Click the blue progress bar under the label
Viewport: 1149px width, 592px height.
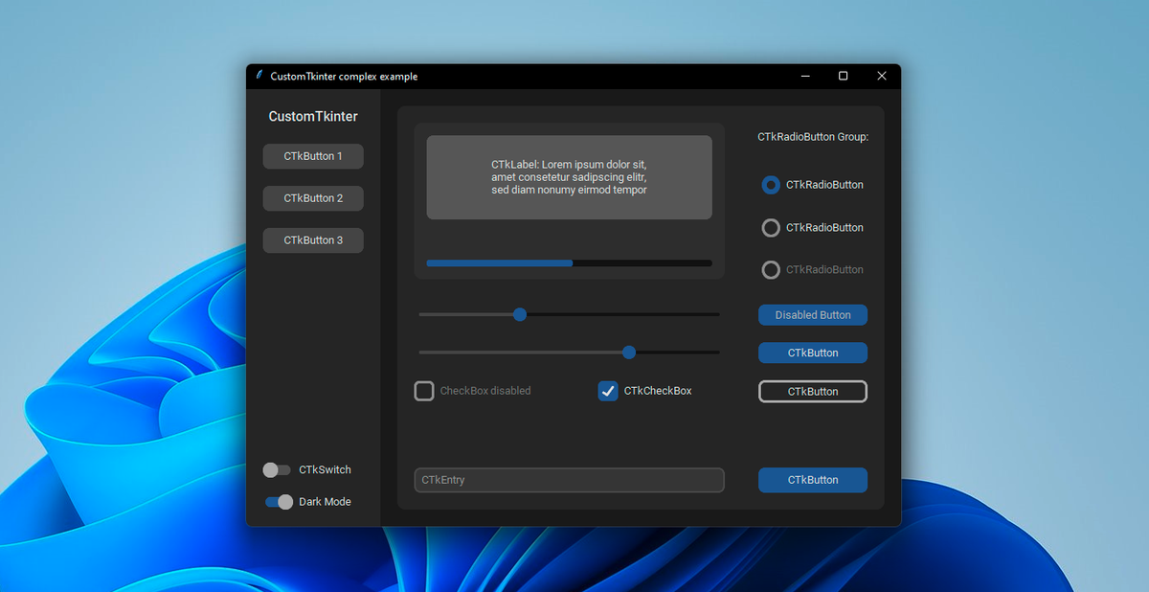click(x=569, y=262)
